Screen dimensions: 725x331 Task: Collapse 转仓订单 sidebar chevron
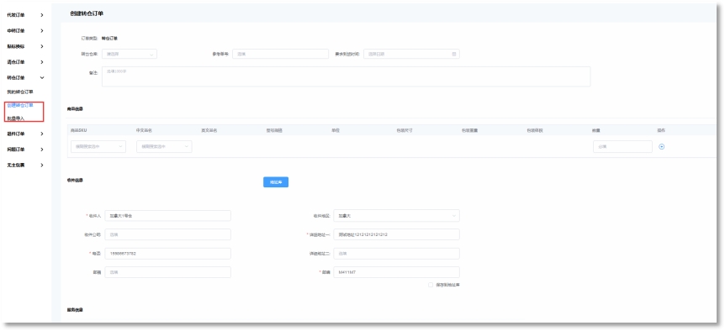[x=42, y=78]
